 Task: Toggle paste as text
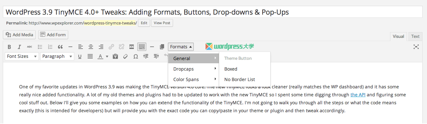coord(115,56)
